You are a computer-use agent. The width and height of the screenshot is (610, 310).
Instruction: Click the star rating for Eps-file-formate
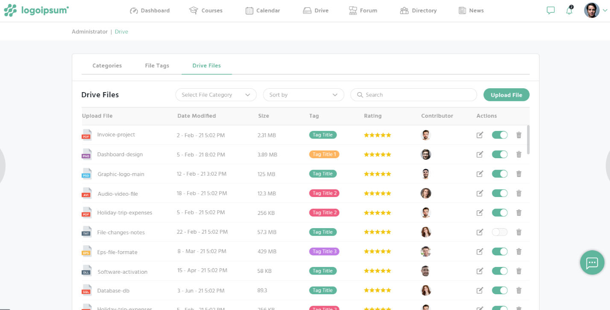click(377, 252)
